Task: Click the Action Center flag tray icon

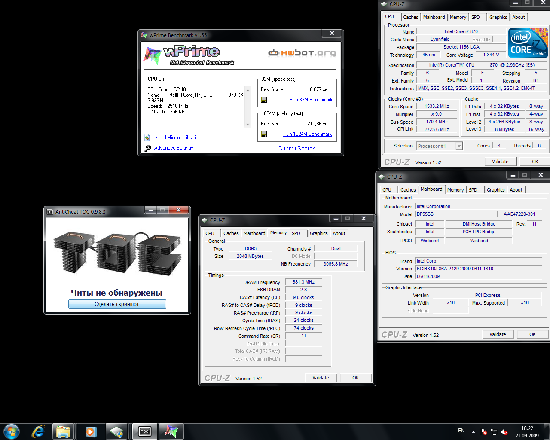Action: pos(484,432)
